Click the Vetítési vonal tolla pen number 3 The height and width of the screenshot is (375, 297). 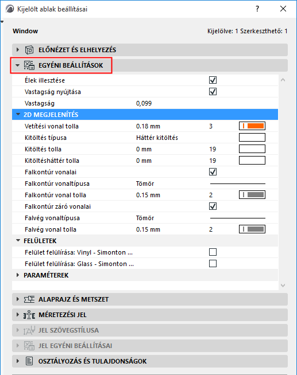tap(211, 126)
